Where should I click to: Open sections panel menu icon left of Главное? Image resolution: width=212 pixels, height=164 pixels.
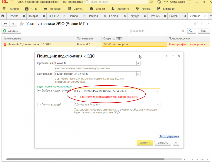pyautogui.click(x=4, y=9)
